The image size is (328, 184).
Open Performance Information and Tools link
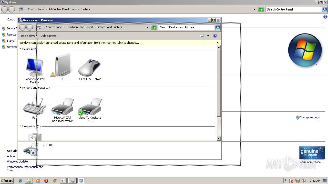click(x=25, y=169)
